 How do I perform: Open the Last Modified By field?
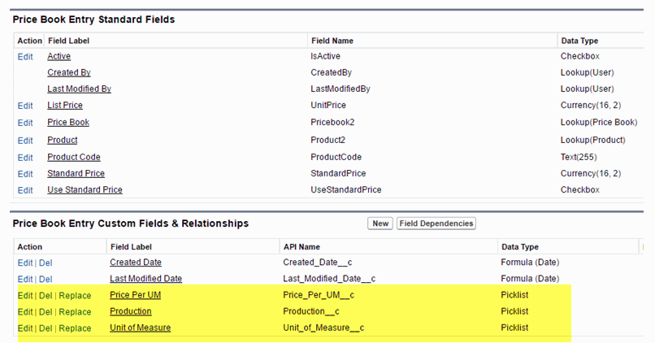pyautogui.click(x=79, y=89)
